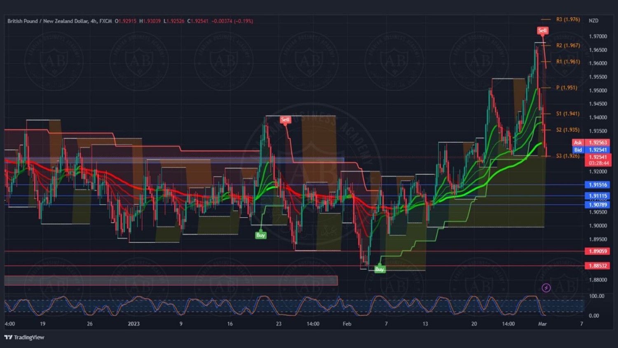Click the R1 (1.961) pivot label

(568, 61)
